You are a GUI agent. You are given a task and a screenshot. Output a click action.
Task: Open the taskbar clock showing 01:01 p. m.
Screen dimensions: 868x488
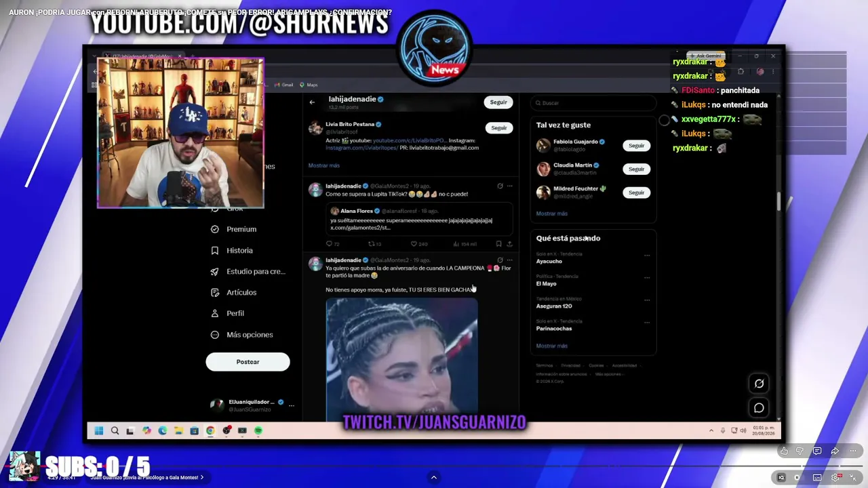[763, 430]
